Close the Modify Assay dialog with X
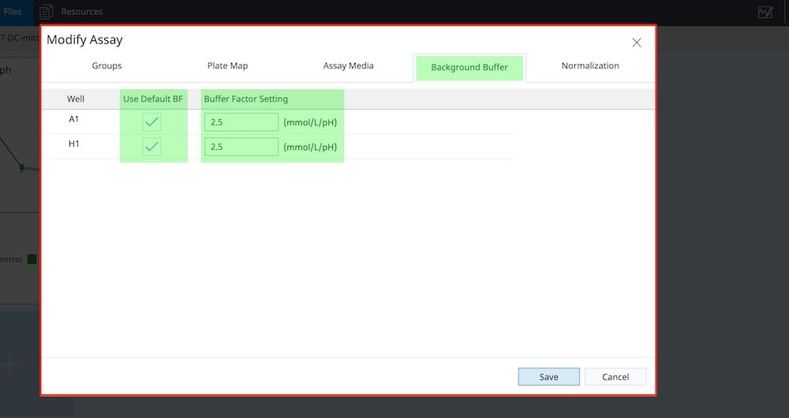 [637, 43]
